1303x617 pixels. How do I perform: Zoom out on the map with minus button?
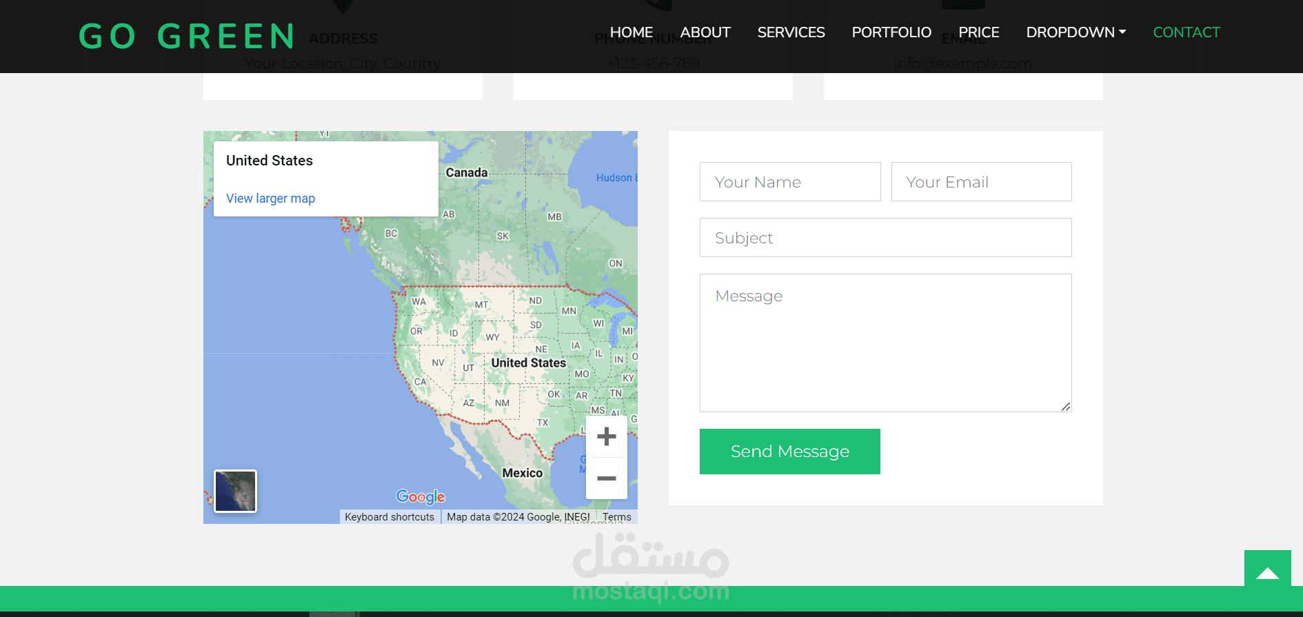[x=607, y=478]
